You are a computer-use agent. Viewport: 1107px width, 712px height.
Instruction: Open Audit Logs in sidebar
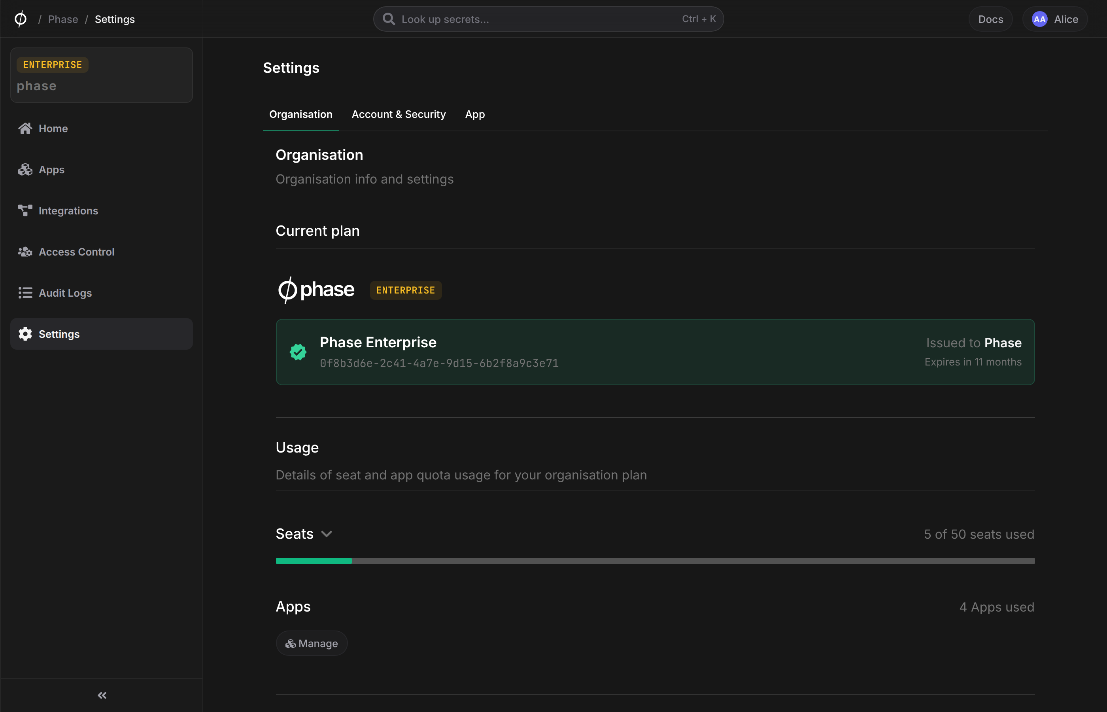pos(101,293)
